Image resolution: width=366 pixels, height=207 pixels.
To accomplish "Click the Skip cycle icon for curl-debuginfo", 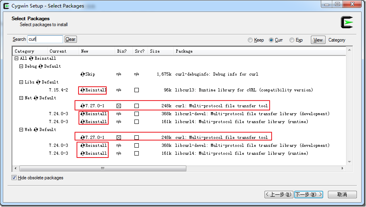I will coord(82,74).
